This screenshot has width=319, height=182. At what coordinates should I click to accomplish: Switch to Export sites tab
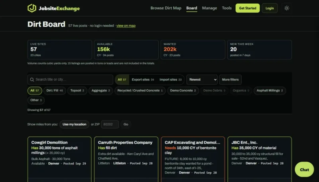pos(143,79)
